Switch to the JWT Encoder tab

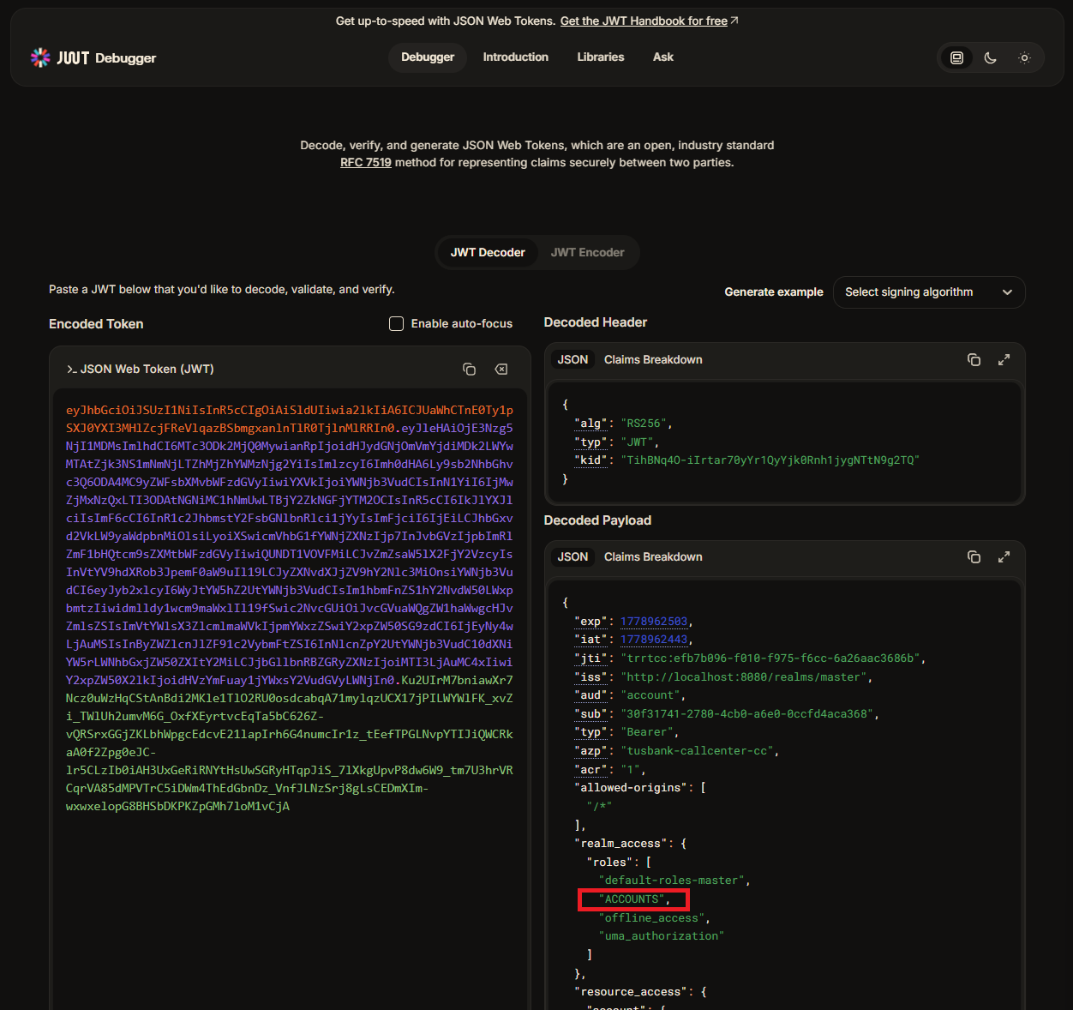point(587,252)
